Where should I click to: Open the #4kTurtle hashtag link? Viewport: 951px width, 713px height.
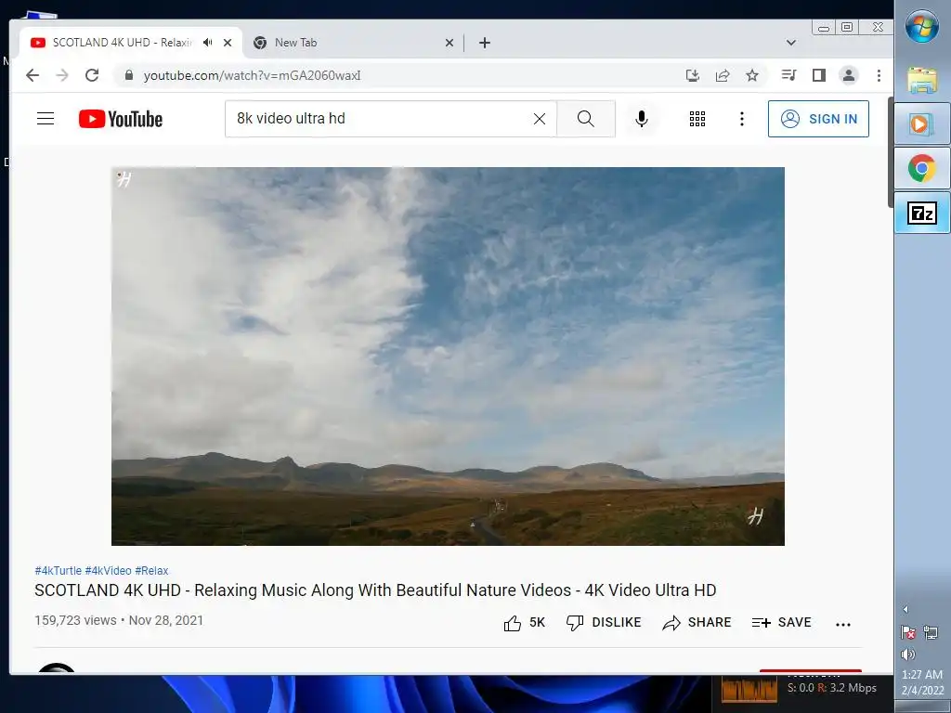point(58,571)
